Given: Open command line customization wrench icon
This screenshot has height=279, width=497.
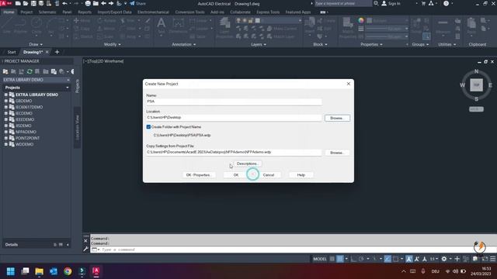Looking at the screenshot, I should 85,250.
